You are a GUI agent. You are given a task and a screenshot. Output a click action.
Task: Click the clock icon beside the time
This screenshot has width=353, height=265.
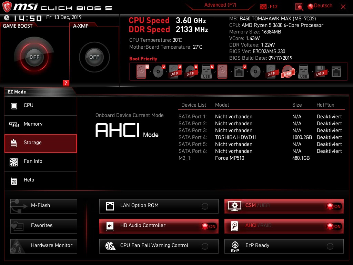tap(7, 18)
